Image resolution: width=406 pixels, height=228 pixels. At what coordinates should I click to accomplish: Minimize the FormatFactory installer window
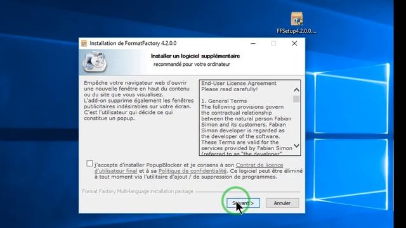tap(253, 44)
